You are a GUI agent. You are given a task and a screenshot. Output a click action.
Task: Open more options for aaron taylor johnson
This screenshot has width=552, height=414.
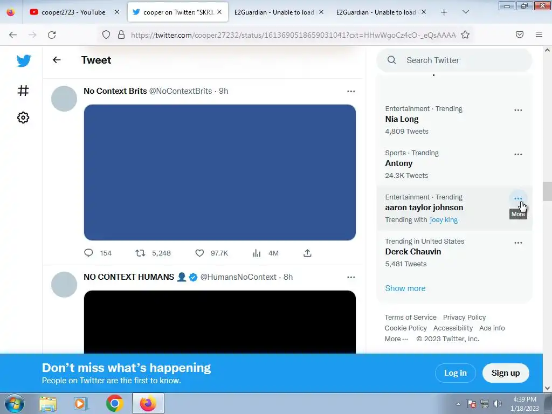[x=518, y=198]
